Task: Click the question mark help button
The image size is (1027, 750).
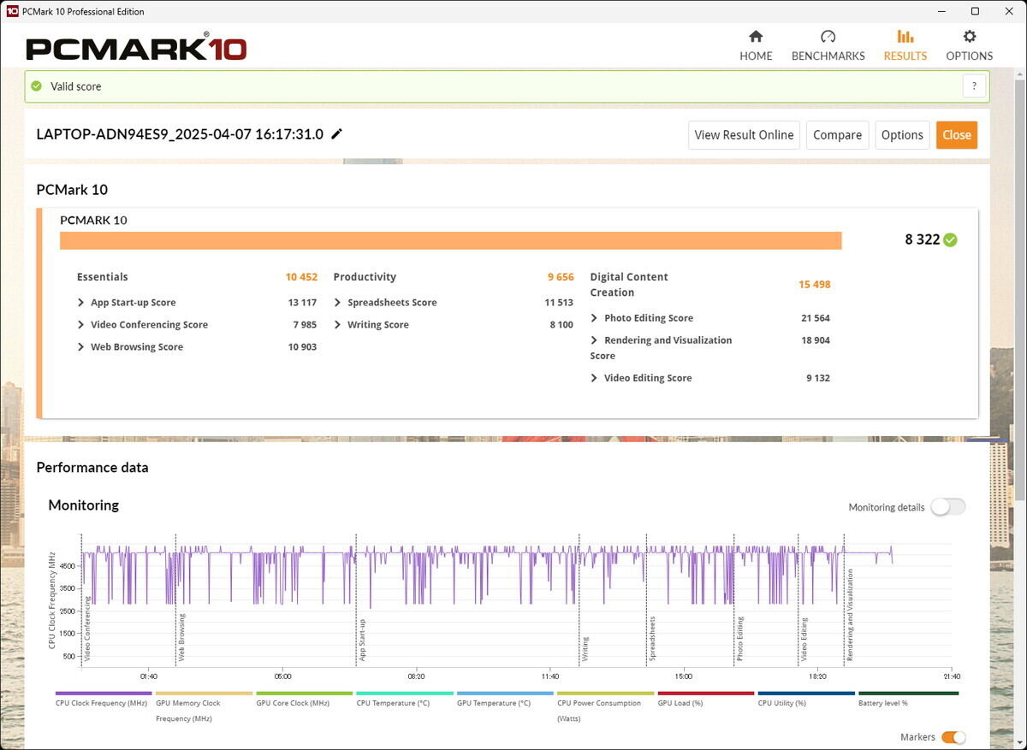Action: coord(974,86)
